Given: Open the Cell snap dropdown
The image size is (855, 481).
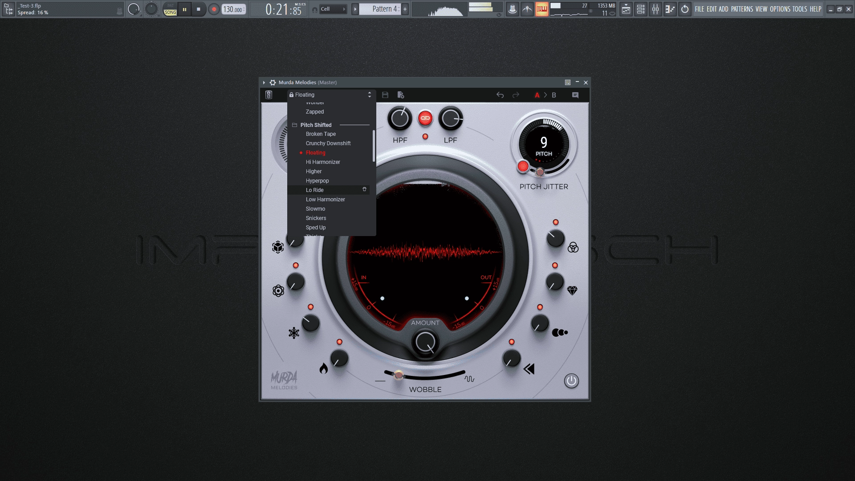Looking at the screenshot, I should (x=333, y=9).
